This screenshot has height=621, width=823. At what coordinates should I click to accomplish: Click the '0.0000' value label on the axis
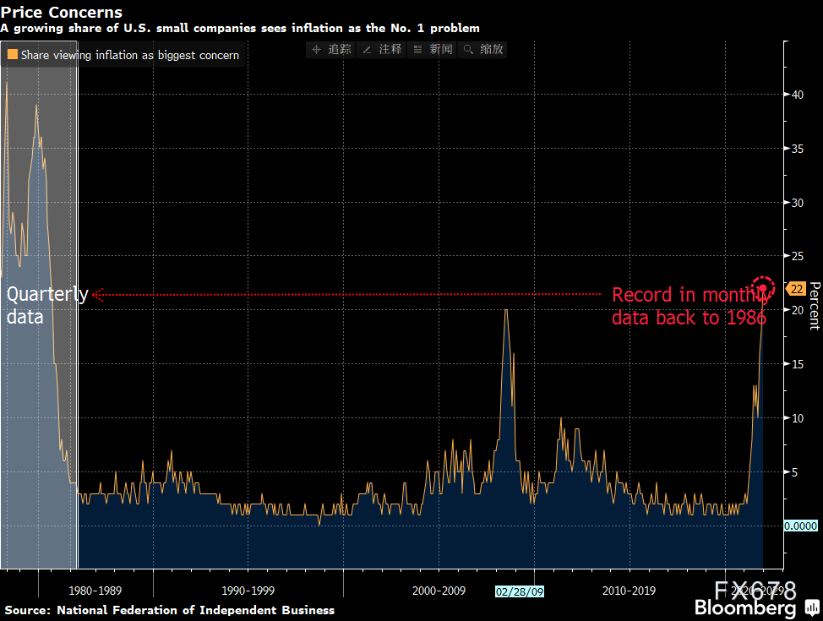tap(800, 526)
